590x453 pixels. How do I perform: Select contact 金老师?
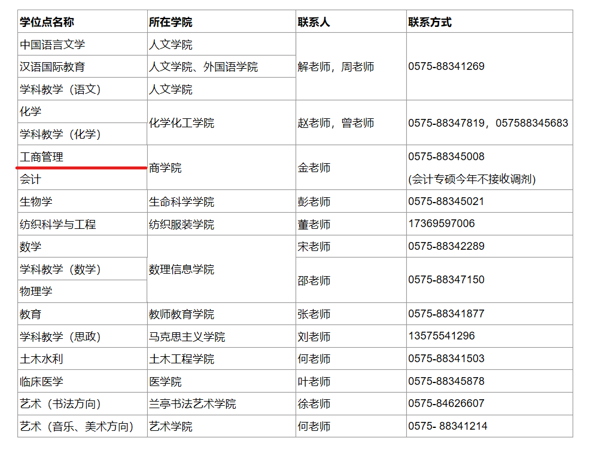pos(314,168)
